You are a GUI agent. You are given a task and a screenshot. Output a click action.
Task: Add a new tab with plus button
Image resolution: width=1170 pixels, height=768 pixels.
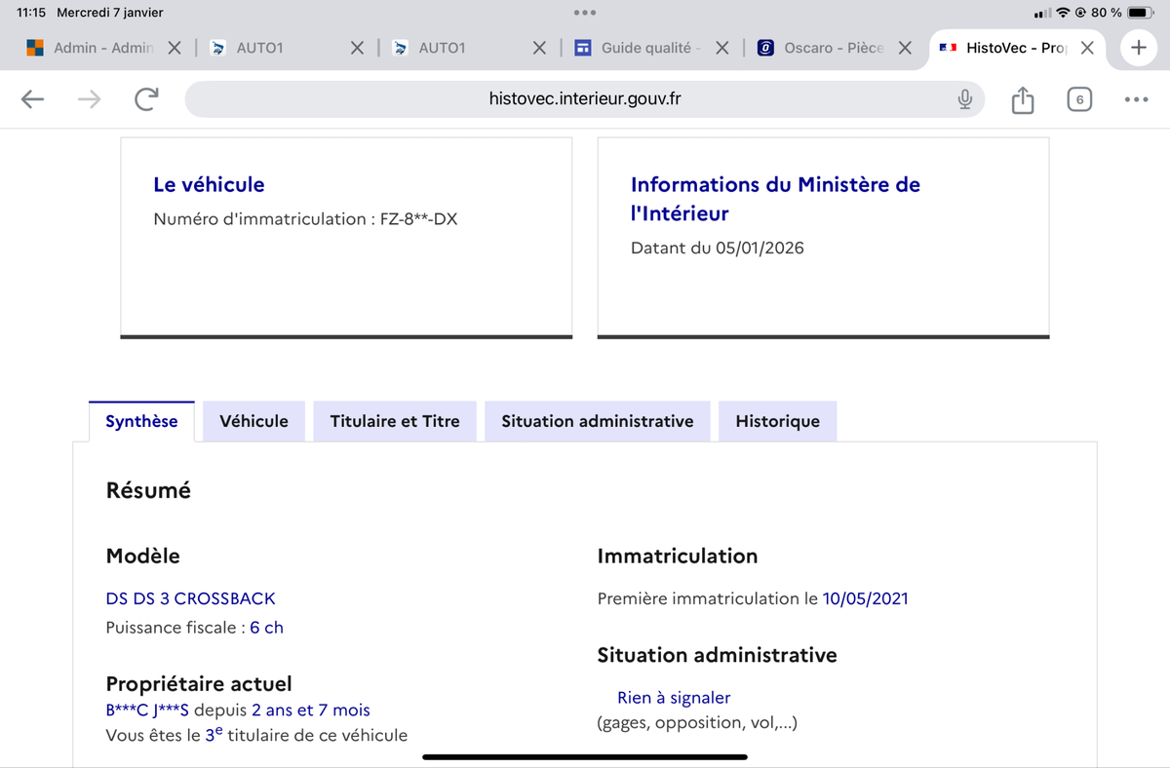1137,48
